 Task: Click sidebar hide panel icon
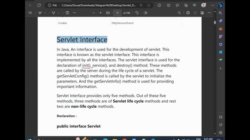pos(220,117)
